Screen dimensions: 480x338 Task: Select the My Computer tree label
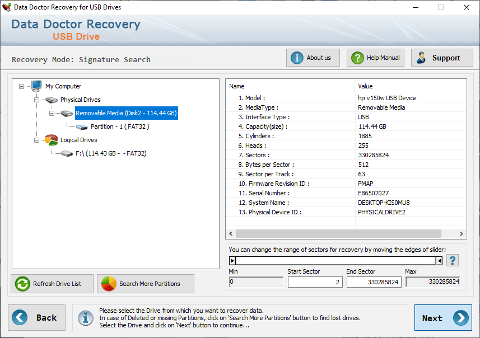tap(63, 86)
